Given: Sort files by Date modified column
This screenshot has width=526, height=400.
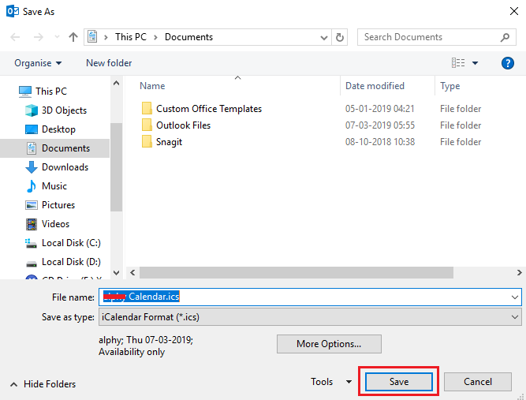Looking at the screenshot, I should pyautogui.click(x=375, y=86).
